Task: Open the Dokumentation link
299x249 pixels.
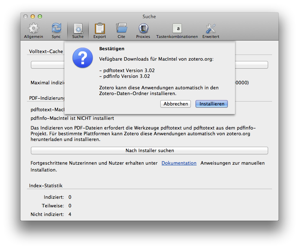Action: pyautogui.click(x=179, y=163)
